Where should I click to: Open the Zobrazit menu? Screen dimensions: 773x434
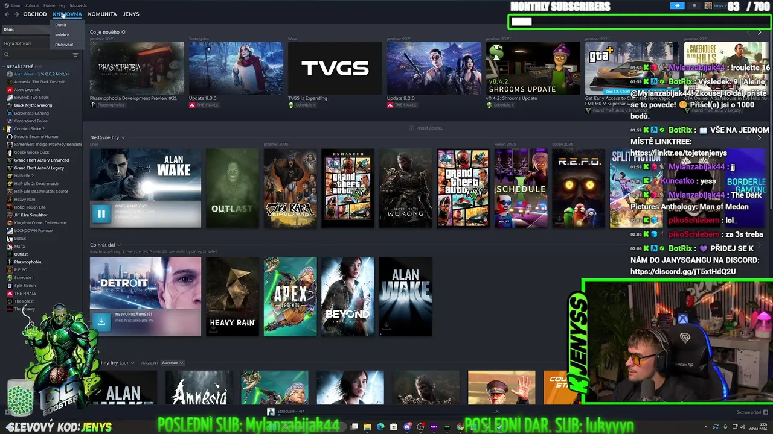[33, 5]
